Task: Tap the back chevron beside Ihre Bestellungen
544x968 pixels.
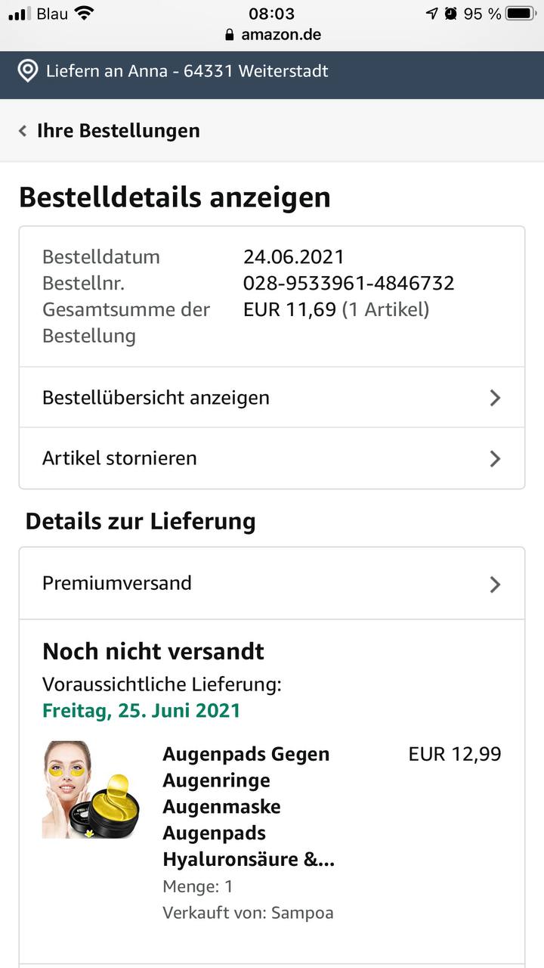Action: point(23,131)
